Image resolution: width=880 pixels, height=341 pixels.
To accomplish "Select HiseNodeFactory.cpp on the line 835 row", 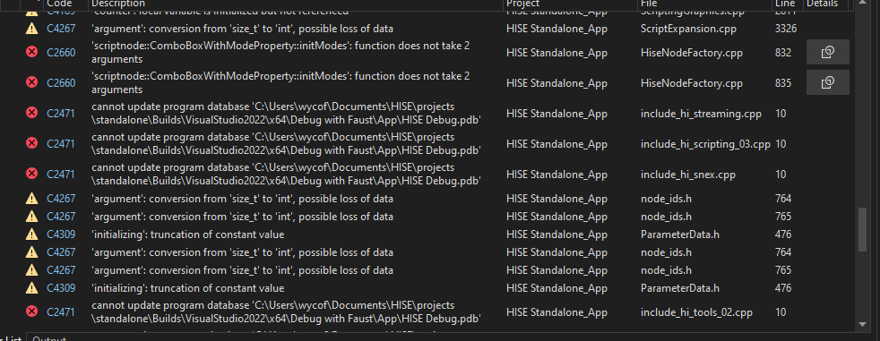I will [692, 83].
